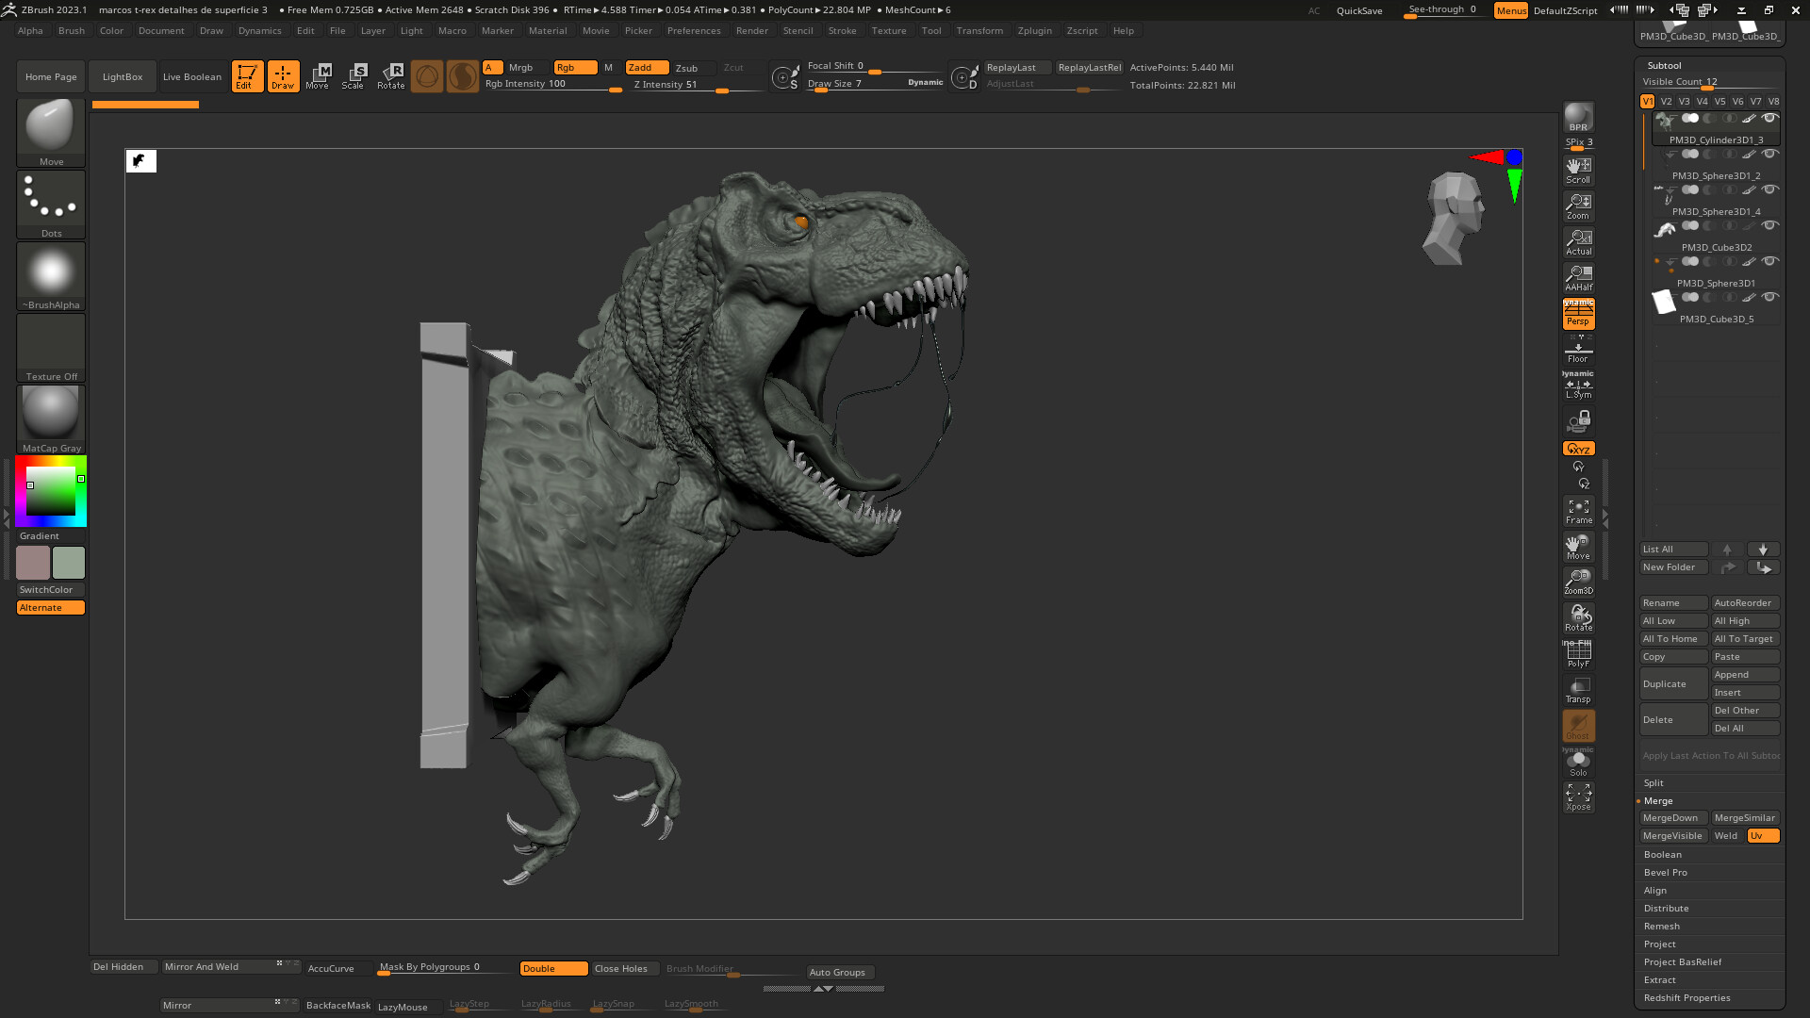This screenshot has width=1810, height=1018.
Task: Select the Frame view icon
Action: pyautogui.click(x=1578, y=509)
